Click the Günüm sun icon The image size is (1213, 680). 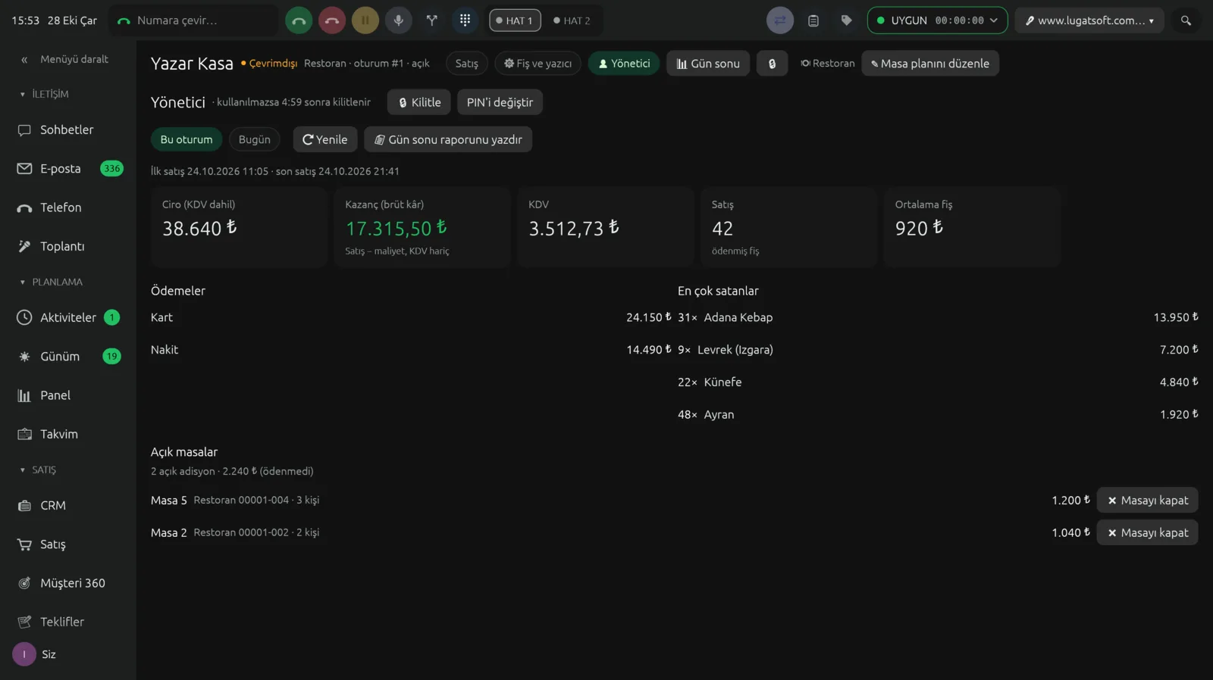point(24,357)
